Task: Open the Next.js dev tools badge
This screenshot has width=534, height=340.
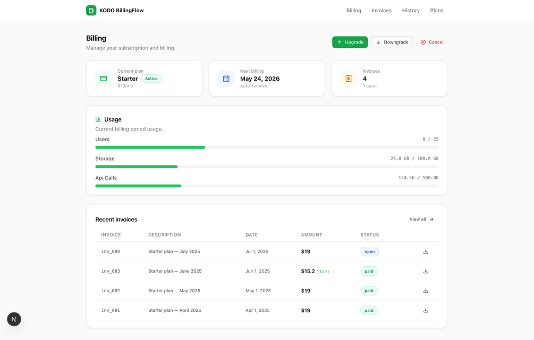Action: (x=14, y=319)
